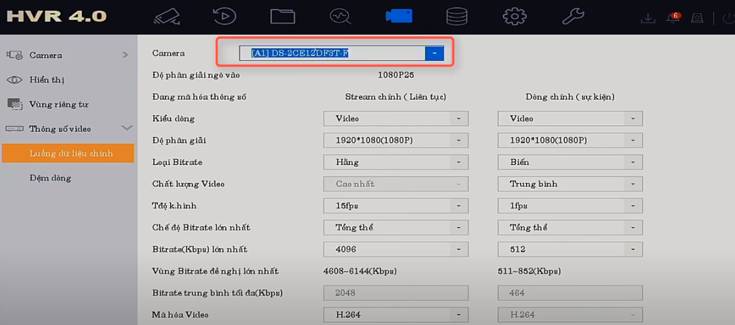Open the live view camera icon
This screenshot has height=325, width=735.
click(167, 16)
